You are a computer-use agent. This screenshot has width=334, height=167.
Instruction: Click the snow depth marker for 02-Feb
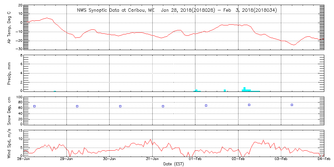pyautogui.click(x=249, y=105)
